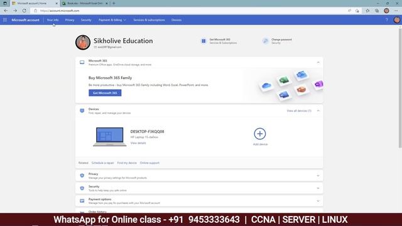Expand the Payment options section
This screenshot has width=402, height=226.
pyautogui.click(x=318, y=201)
